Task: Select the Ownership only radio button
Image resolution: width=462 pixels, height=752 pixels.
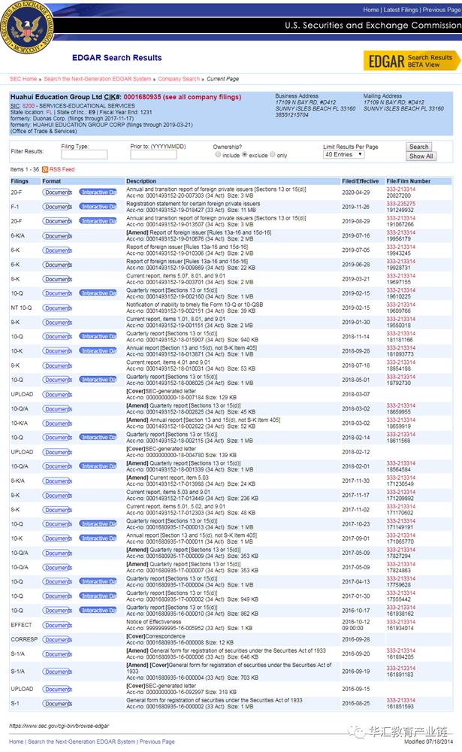Action: [x=273, y=154]
